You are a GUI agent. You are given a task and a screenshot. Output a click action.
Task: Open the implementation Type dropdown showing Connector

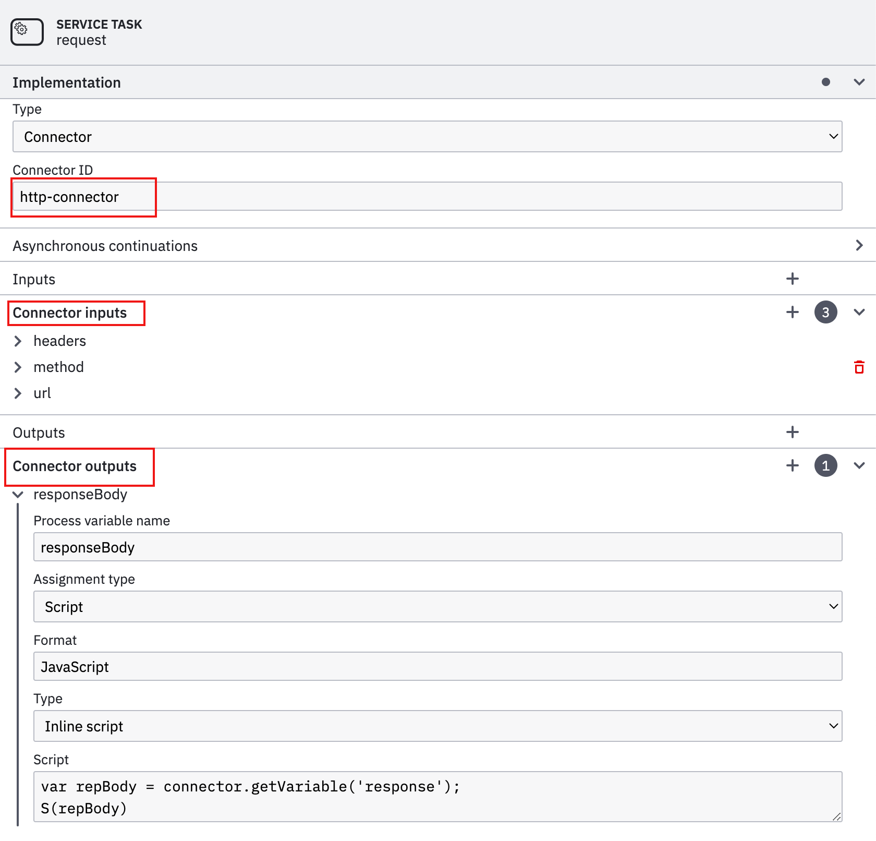[x=428, y=137]
